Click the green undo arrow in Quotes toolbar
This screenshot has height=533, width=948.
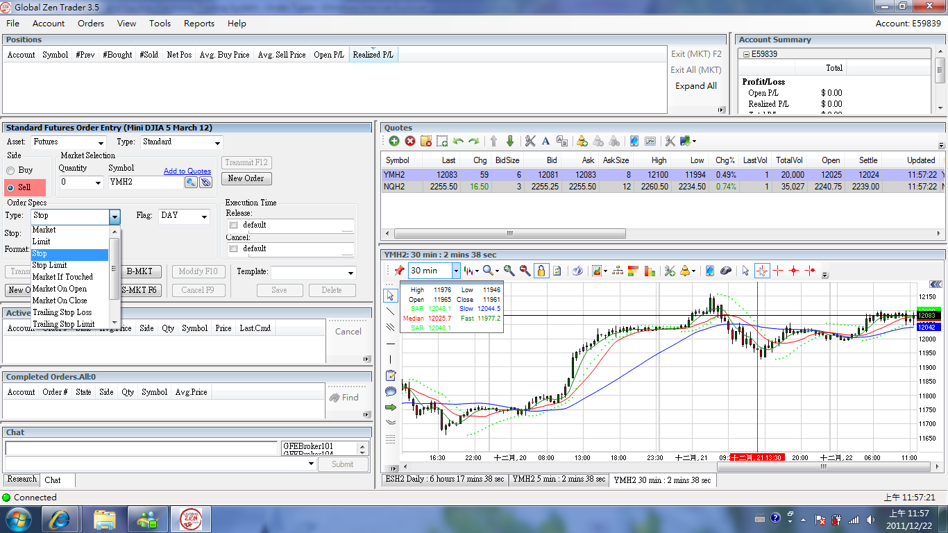pos(458,141)
